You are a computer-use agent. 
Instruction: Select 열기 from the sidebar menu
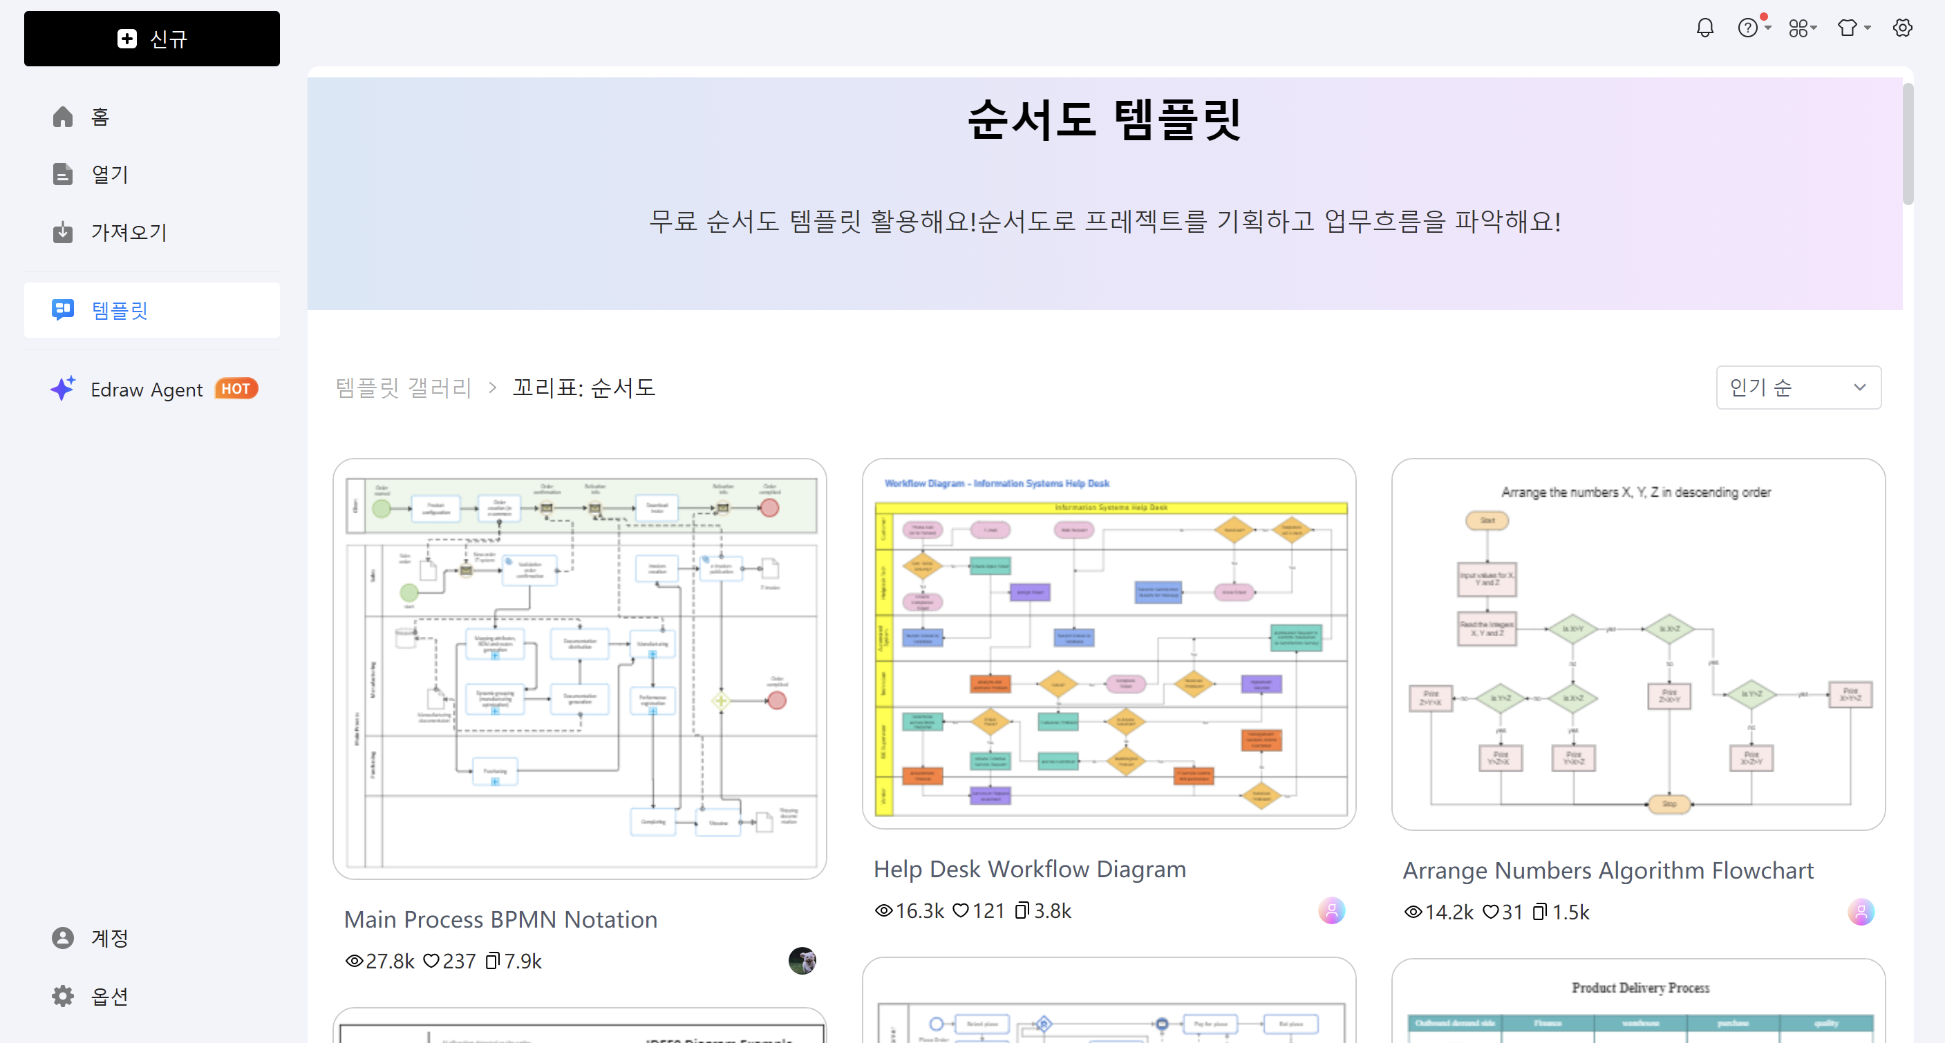[109, 173]
